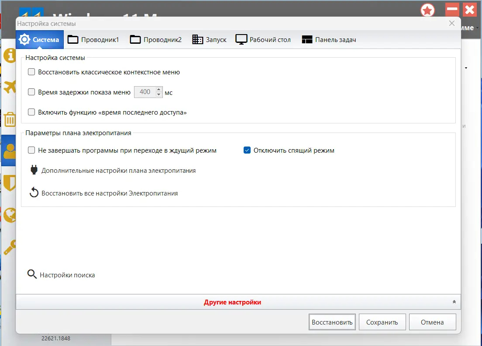
Task: Click the Сохранить button
Action: point(382,322)
